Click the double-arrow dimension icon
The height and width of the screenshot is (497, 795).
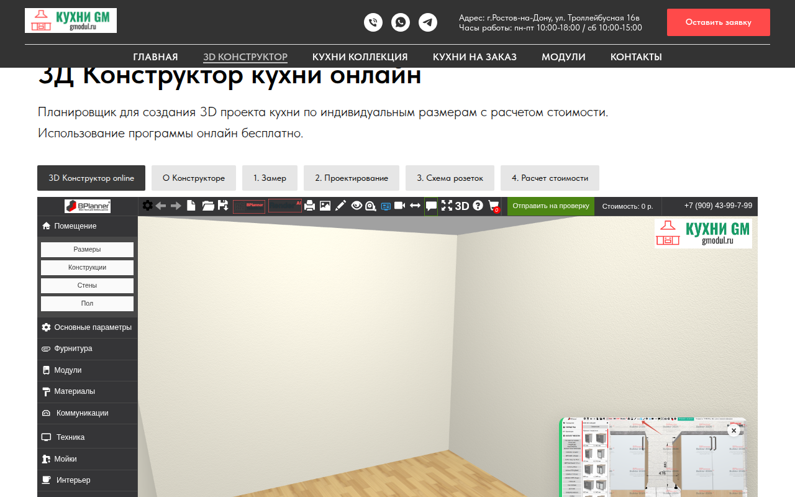[x=416, y=206]
